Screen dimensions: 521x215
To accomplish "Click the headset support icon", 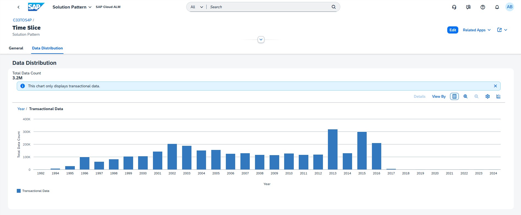I will pyautogui.click(x=454, y=7).
